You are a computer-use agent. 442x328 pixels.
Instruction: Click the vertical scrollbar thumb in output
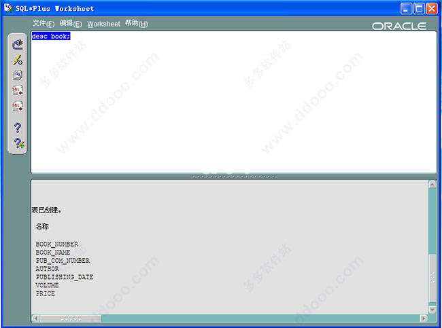[432, 278]
